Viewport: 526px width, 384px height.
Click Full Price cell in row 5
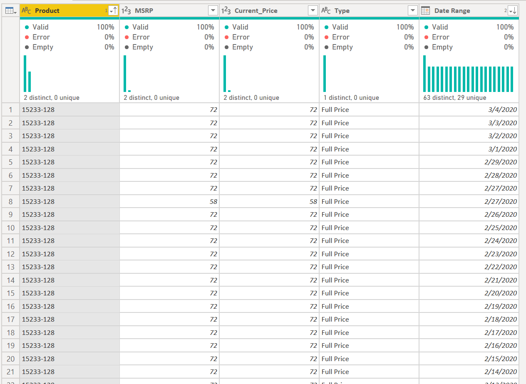coord(369,162)
